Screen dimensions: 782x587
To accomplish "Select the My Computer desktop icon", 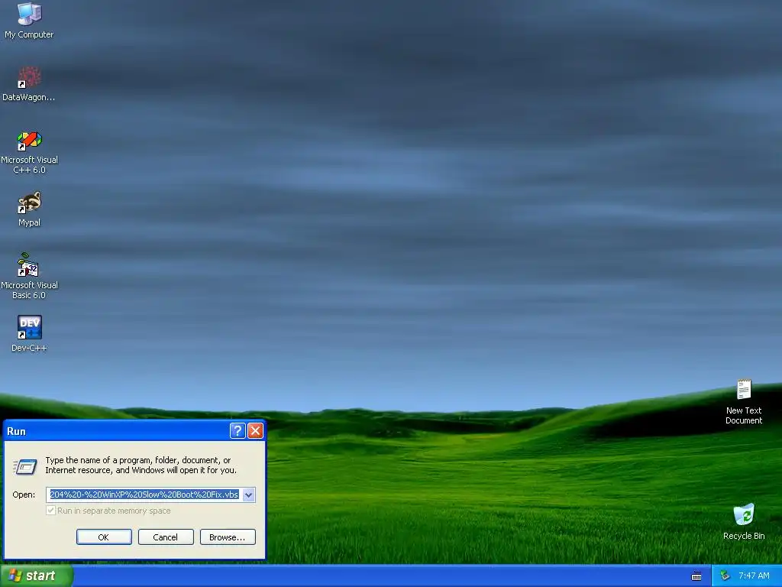I will pyautogui.click(x=29, y=14).
